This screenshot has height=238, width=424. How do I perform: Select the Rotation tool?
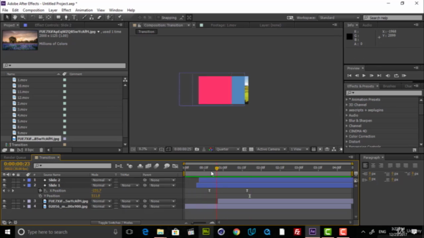pyautogui.click(x=32, y=18)
